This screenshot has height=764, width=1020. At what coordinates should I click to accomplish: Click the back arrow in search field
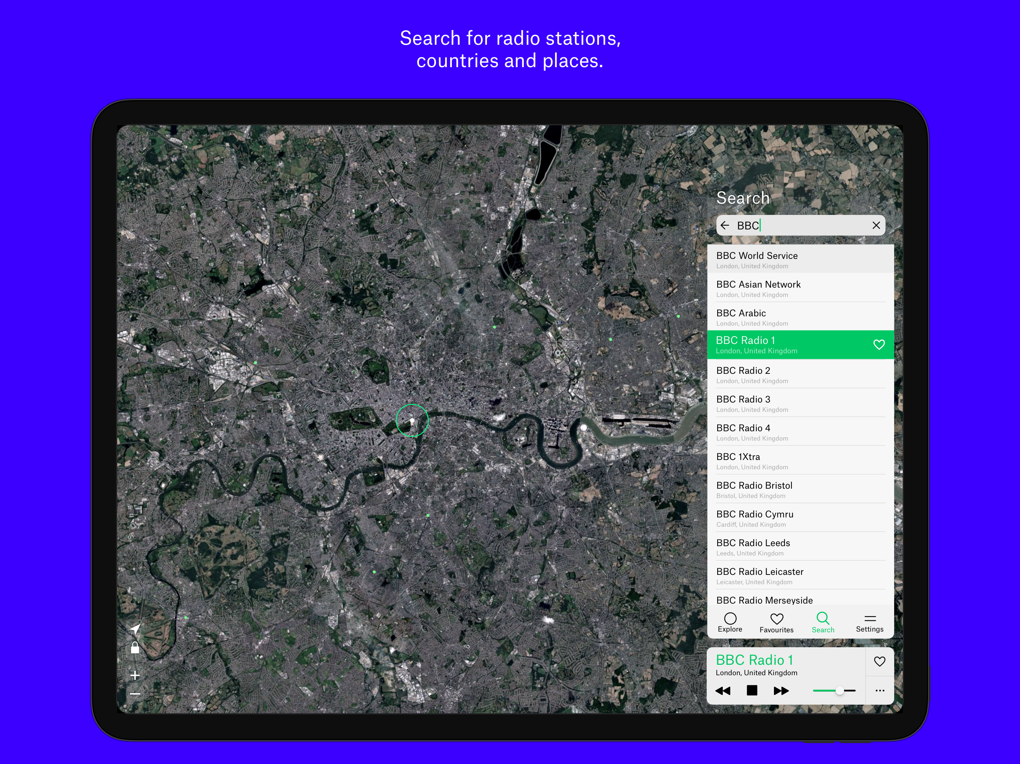(725, 225)
